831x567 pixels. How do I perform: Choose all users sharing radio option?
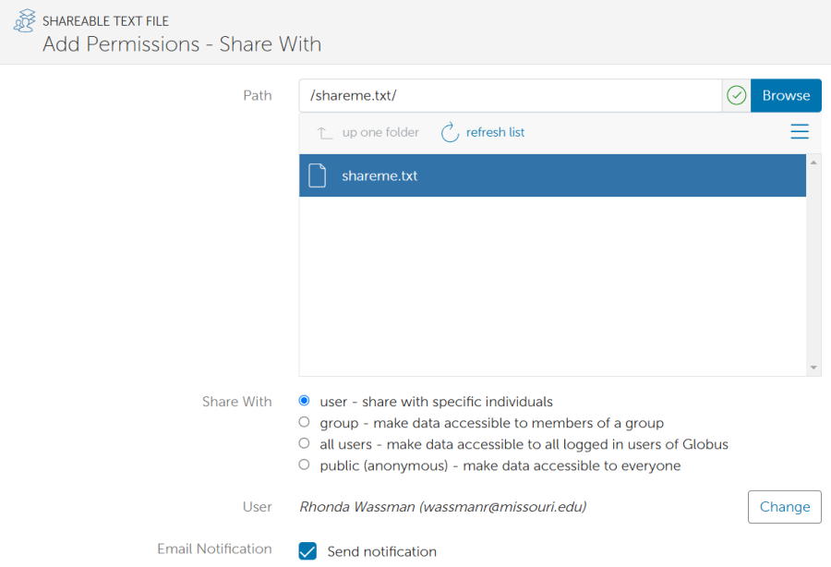tap(305, 444)
